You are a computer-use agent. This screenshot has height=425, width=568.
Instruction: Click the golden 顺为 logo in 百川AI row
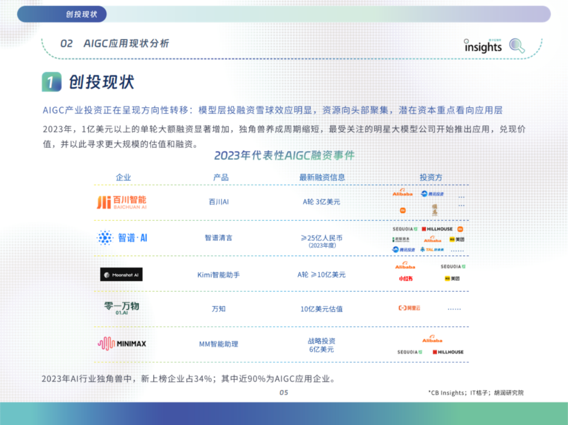[435, 210]
